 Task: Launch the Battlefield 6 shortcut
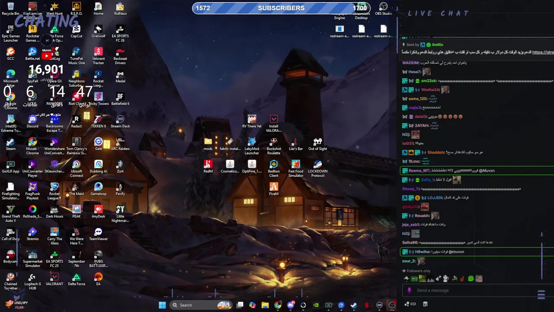(x=120, y=99)
